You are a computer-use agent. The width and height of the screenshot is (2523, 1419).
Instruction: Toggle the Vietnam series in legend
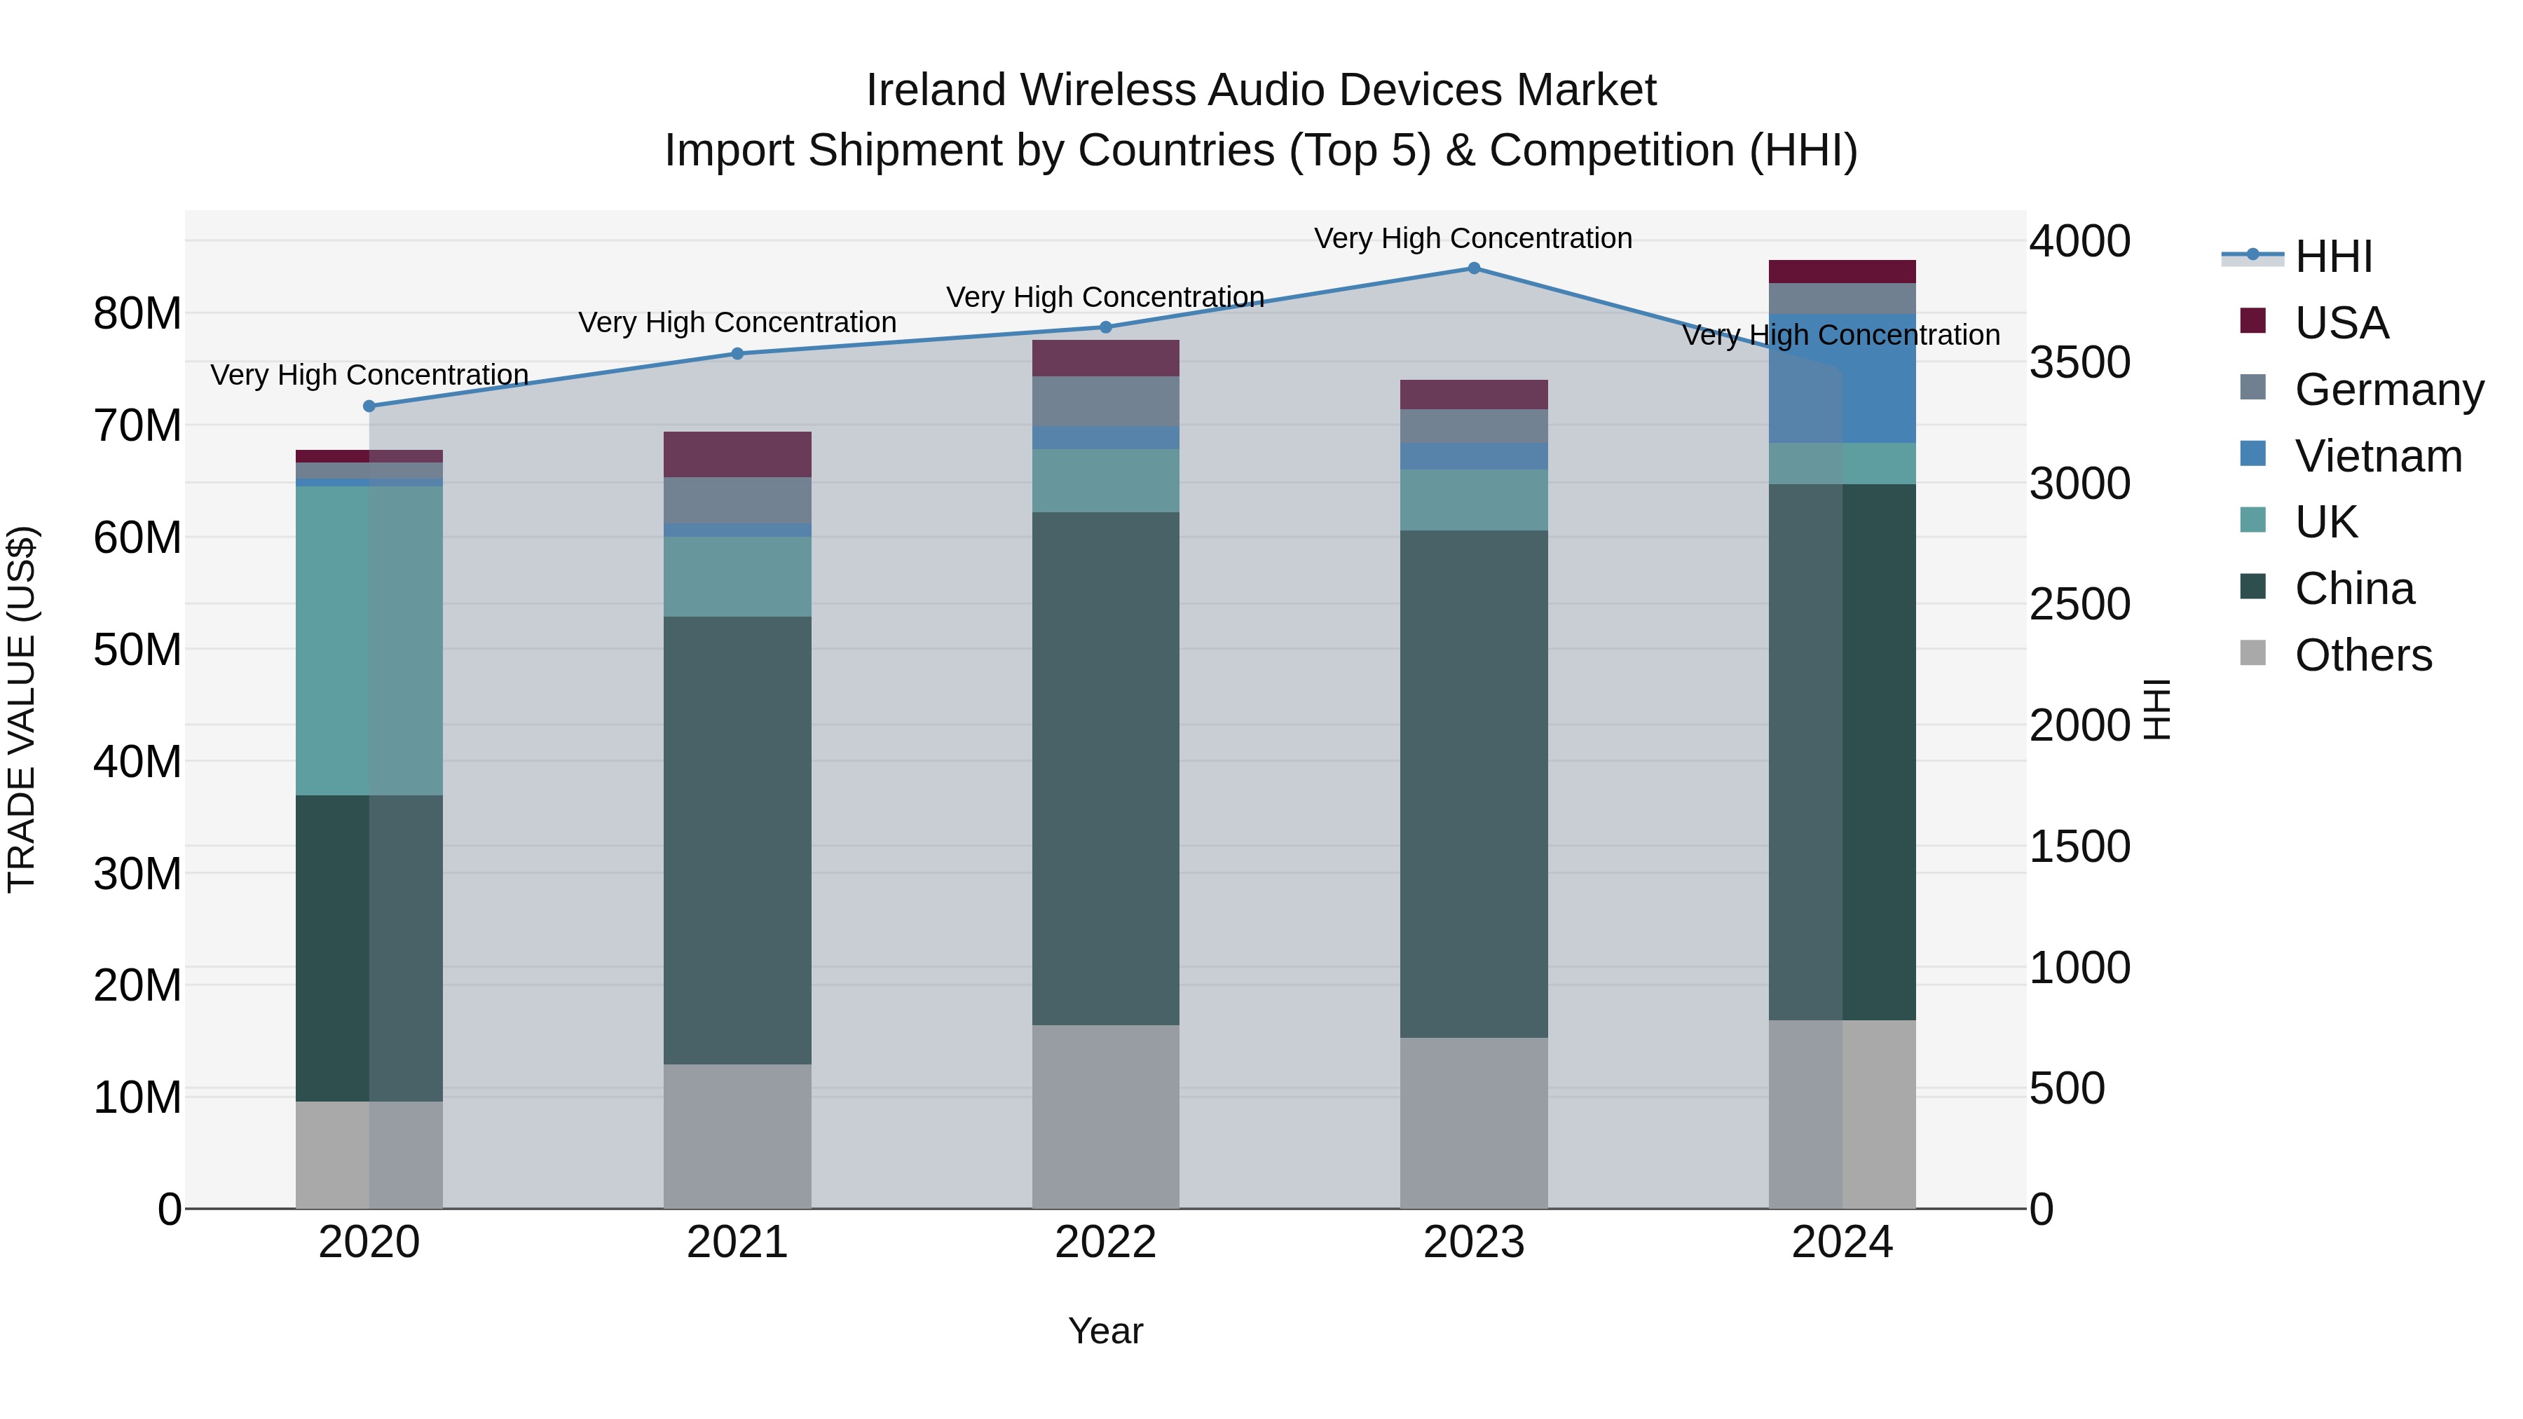[x=2351, y=455]
